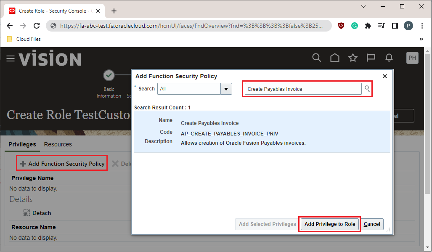The height and width of the screenshot is (252, 432).
Task: Open the Chrome profile avatar
Action: tap(408, 26)
